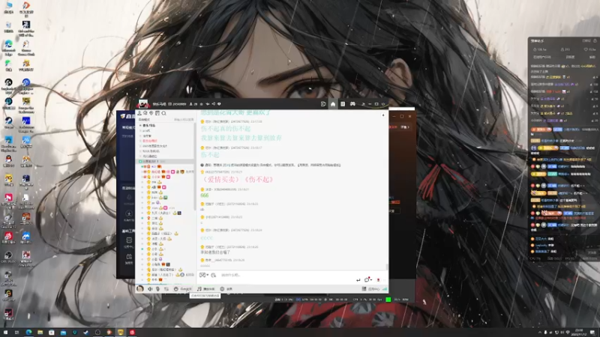Click the enter arrow send icon
Viewport: 600px width, 337px height.
358,279
